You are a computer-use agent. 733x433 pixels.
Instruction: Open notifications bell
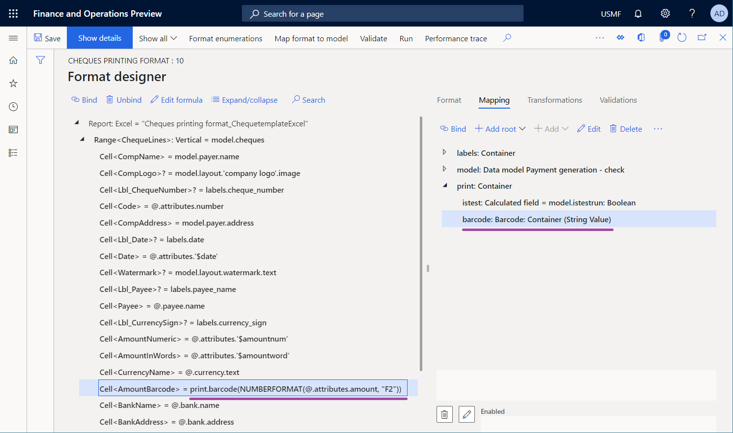pos(638,14)
